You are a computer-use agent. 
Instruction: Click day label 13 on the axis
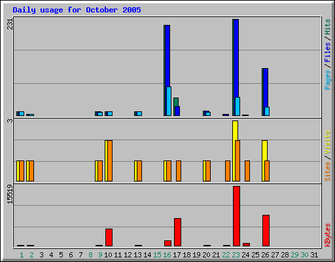pos(137,255)
